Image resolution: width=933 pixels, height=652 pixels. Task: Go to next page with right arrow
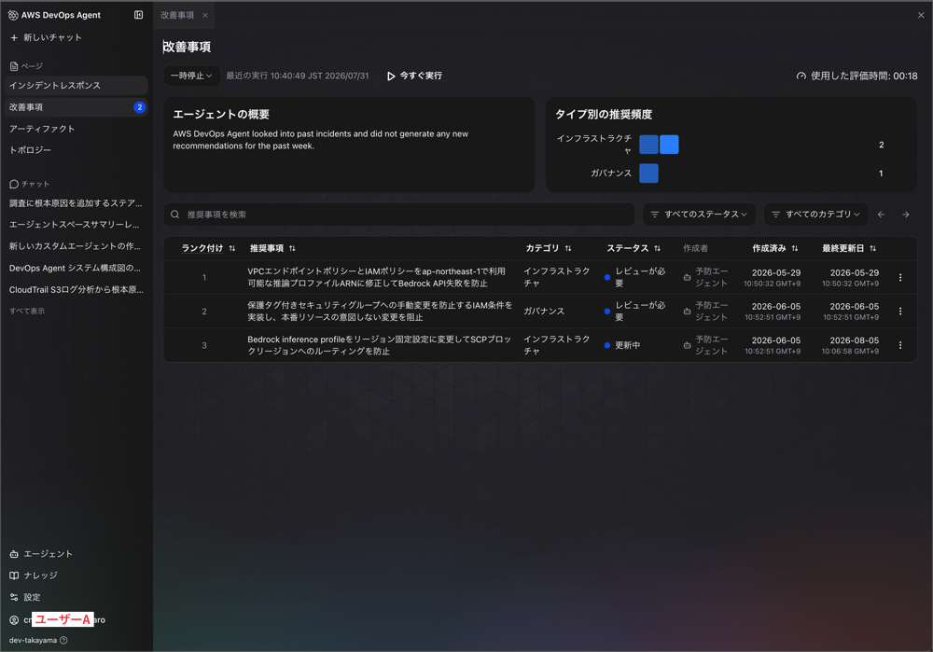[x=906, y=215]
